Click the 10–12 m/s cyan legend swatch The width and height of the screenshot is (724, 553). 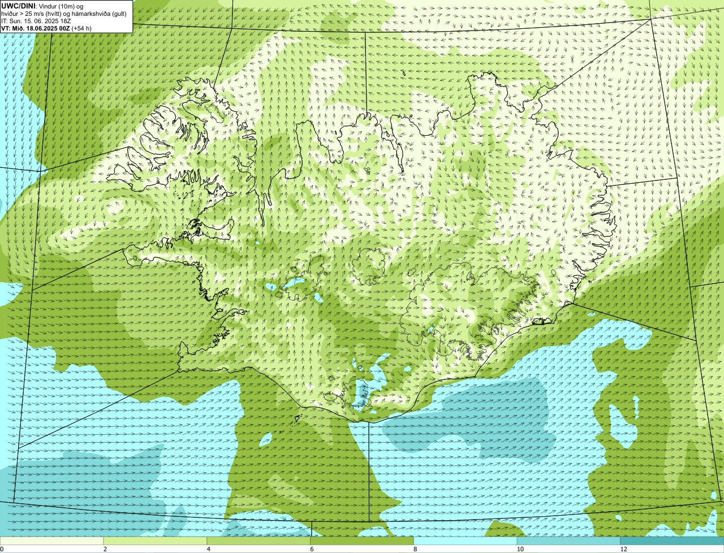tap(569, 541)
